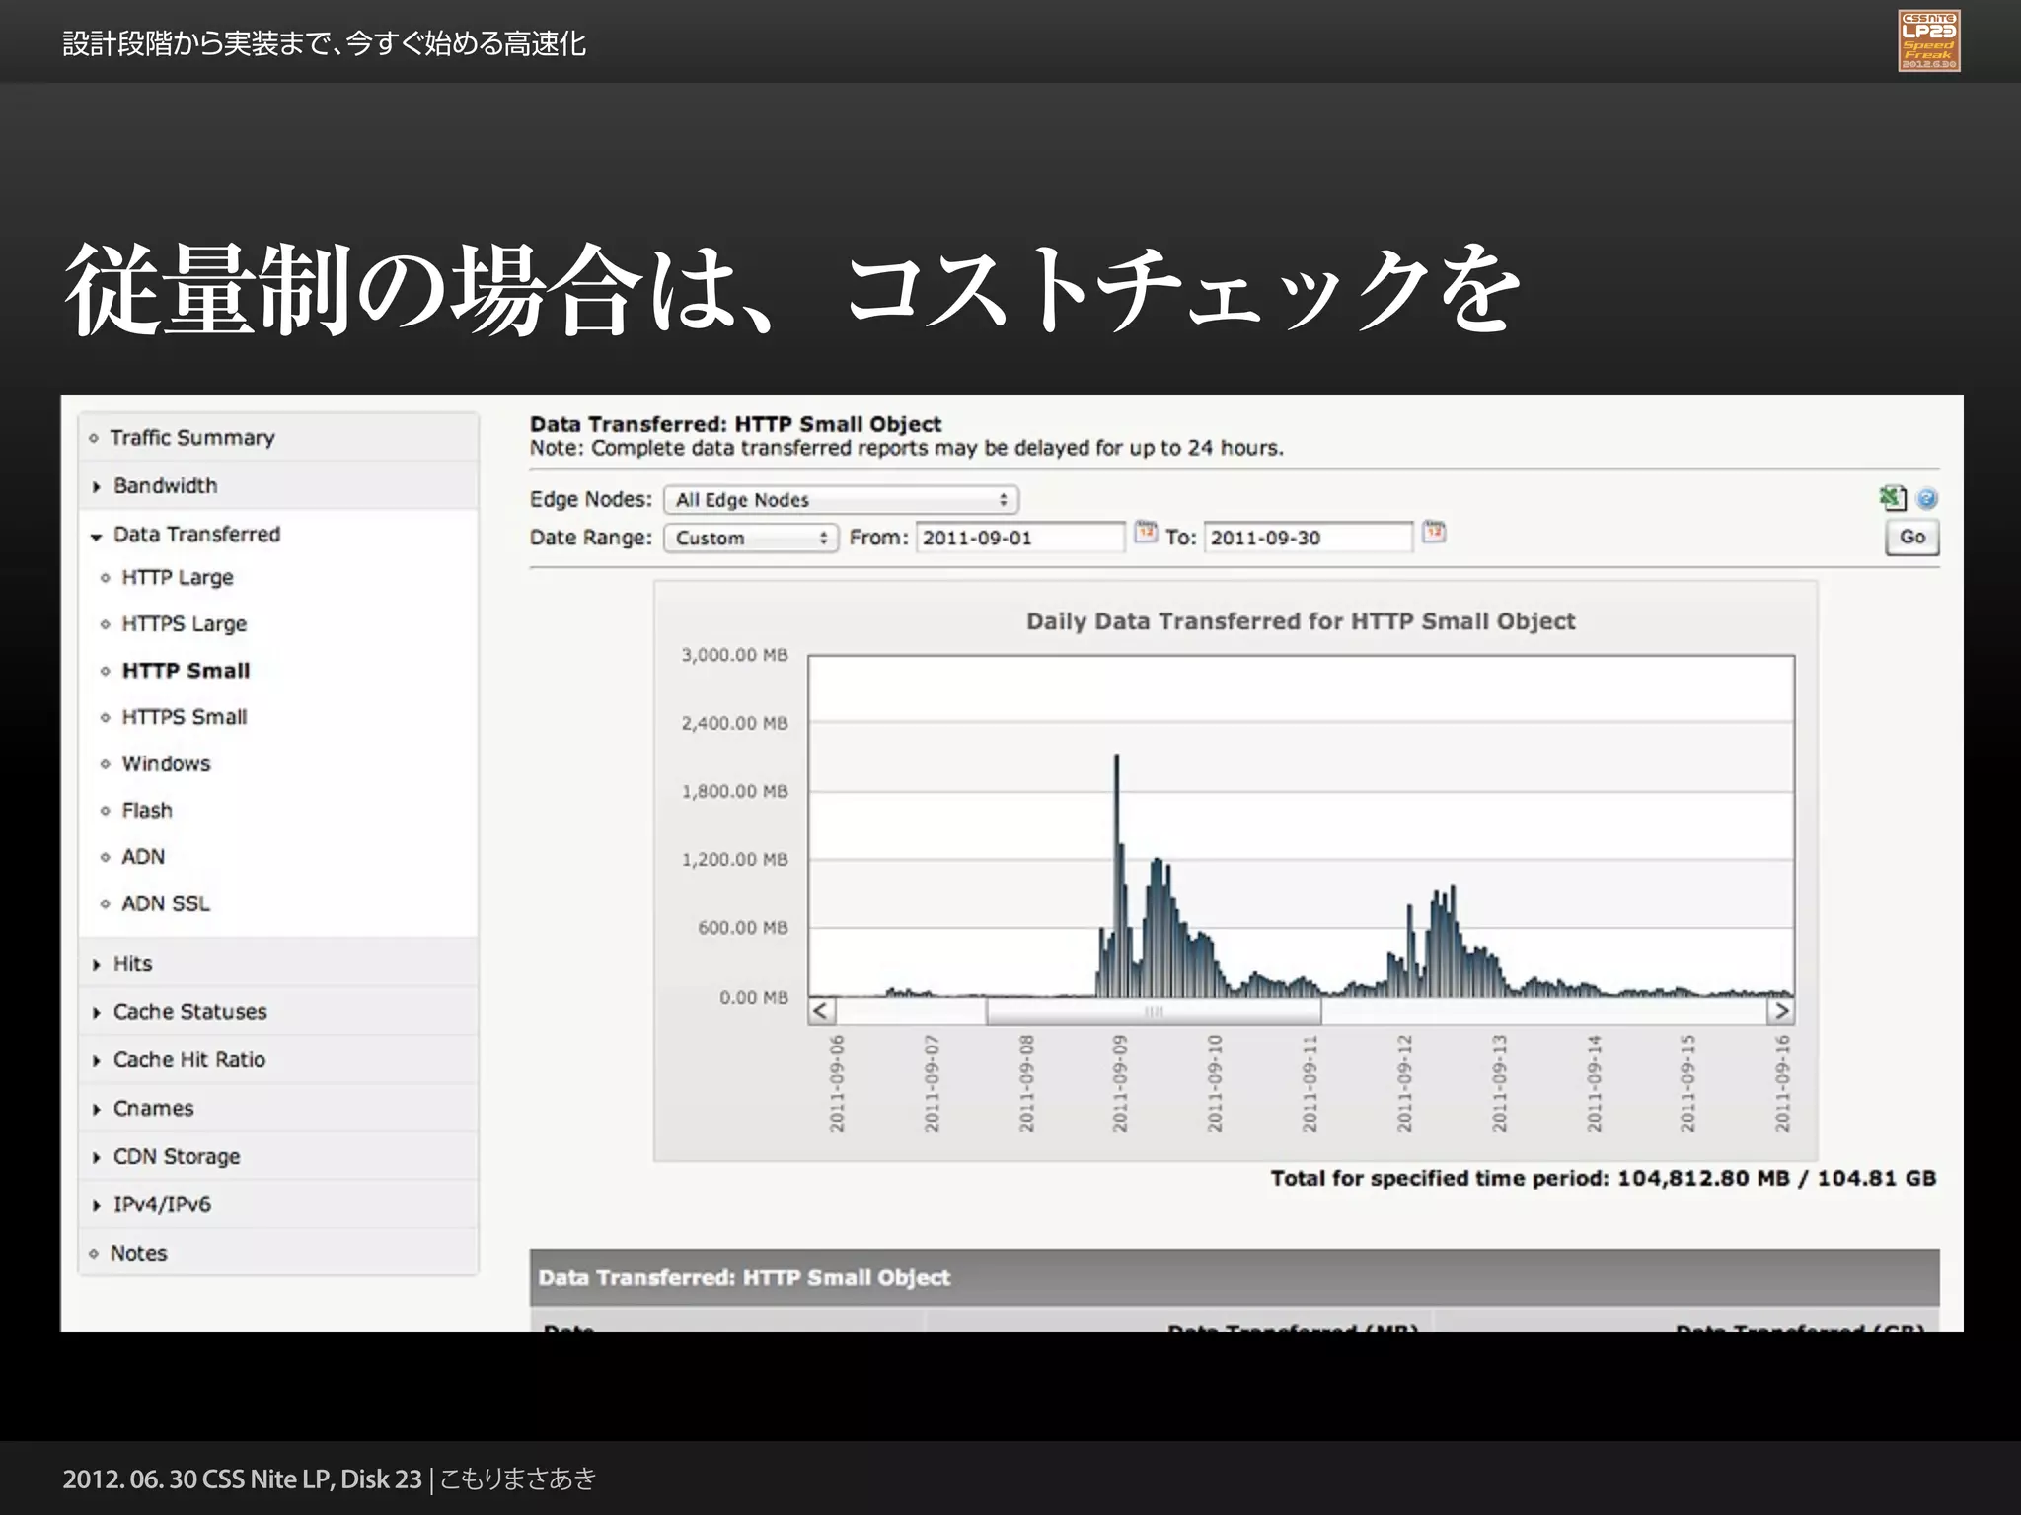Click the From date field
2021x1515 pixels.
[1020, 538]
